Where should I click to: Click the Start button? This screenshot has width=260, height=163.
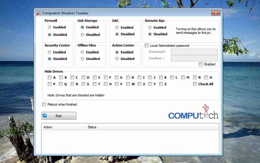point(59,116)
